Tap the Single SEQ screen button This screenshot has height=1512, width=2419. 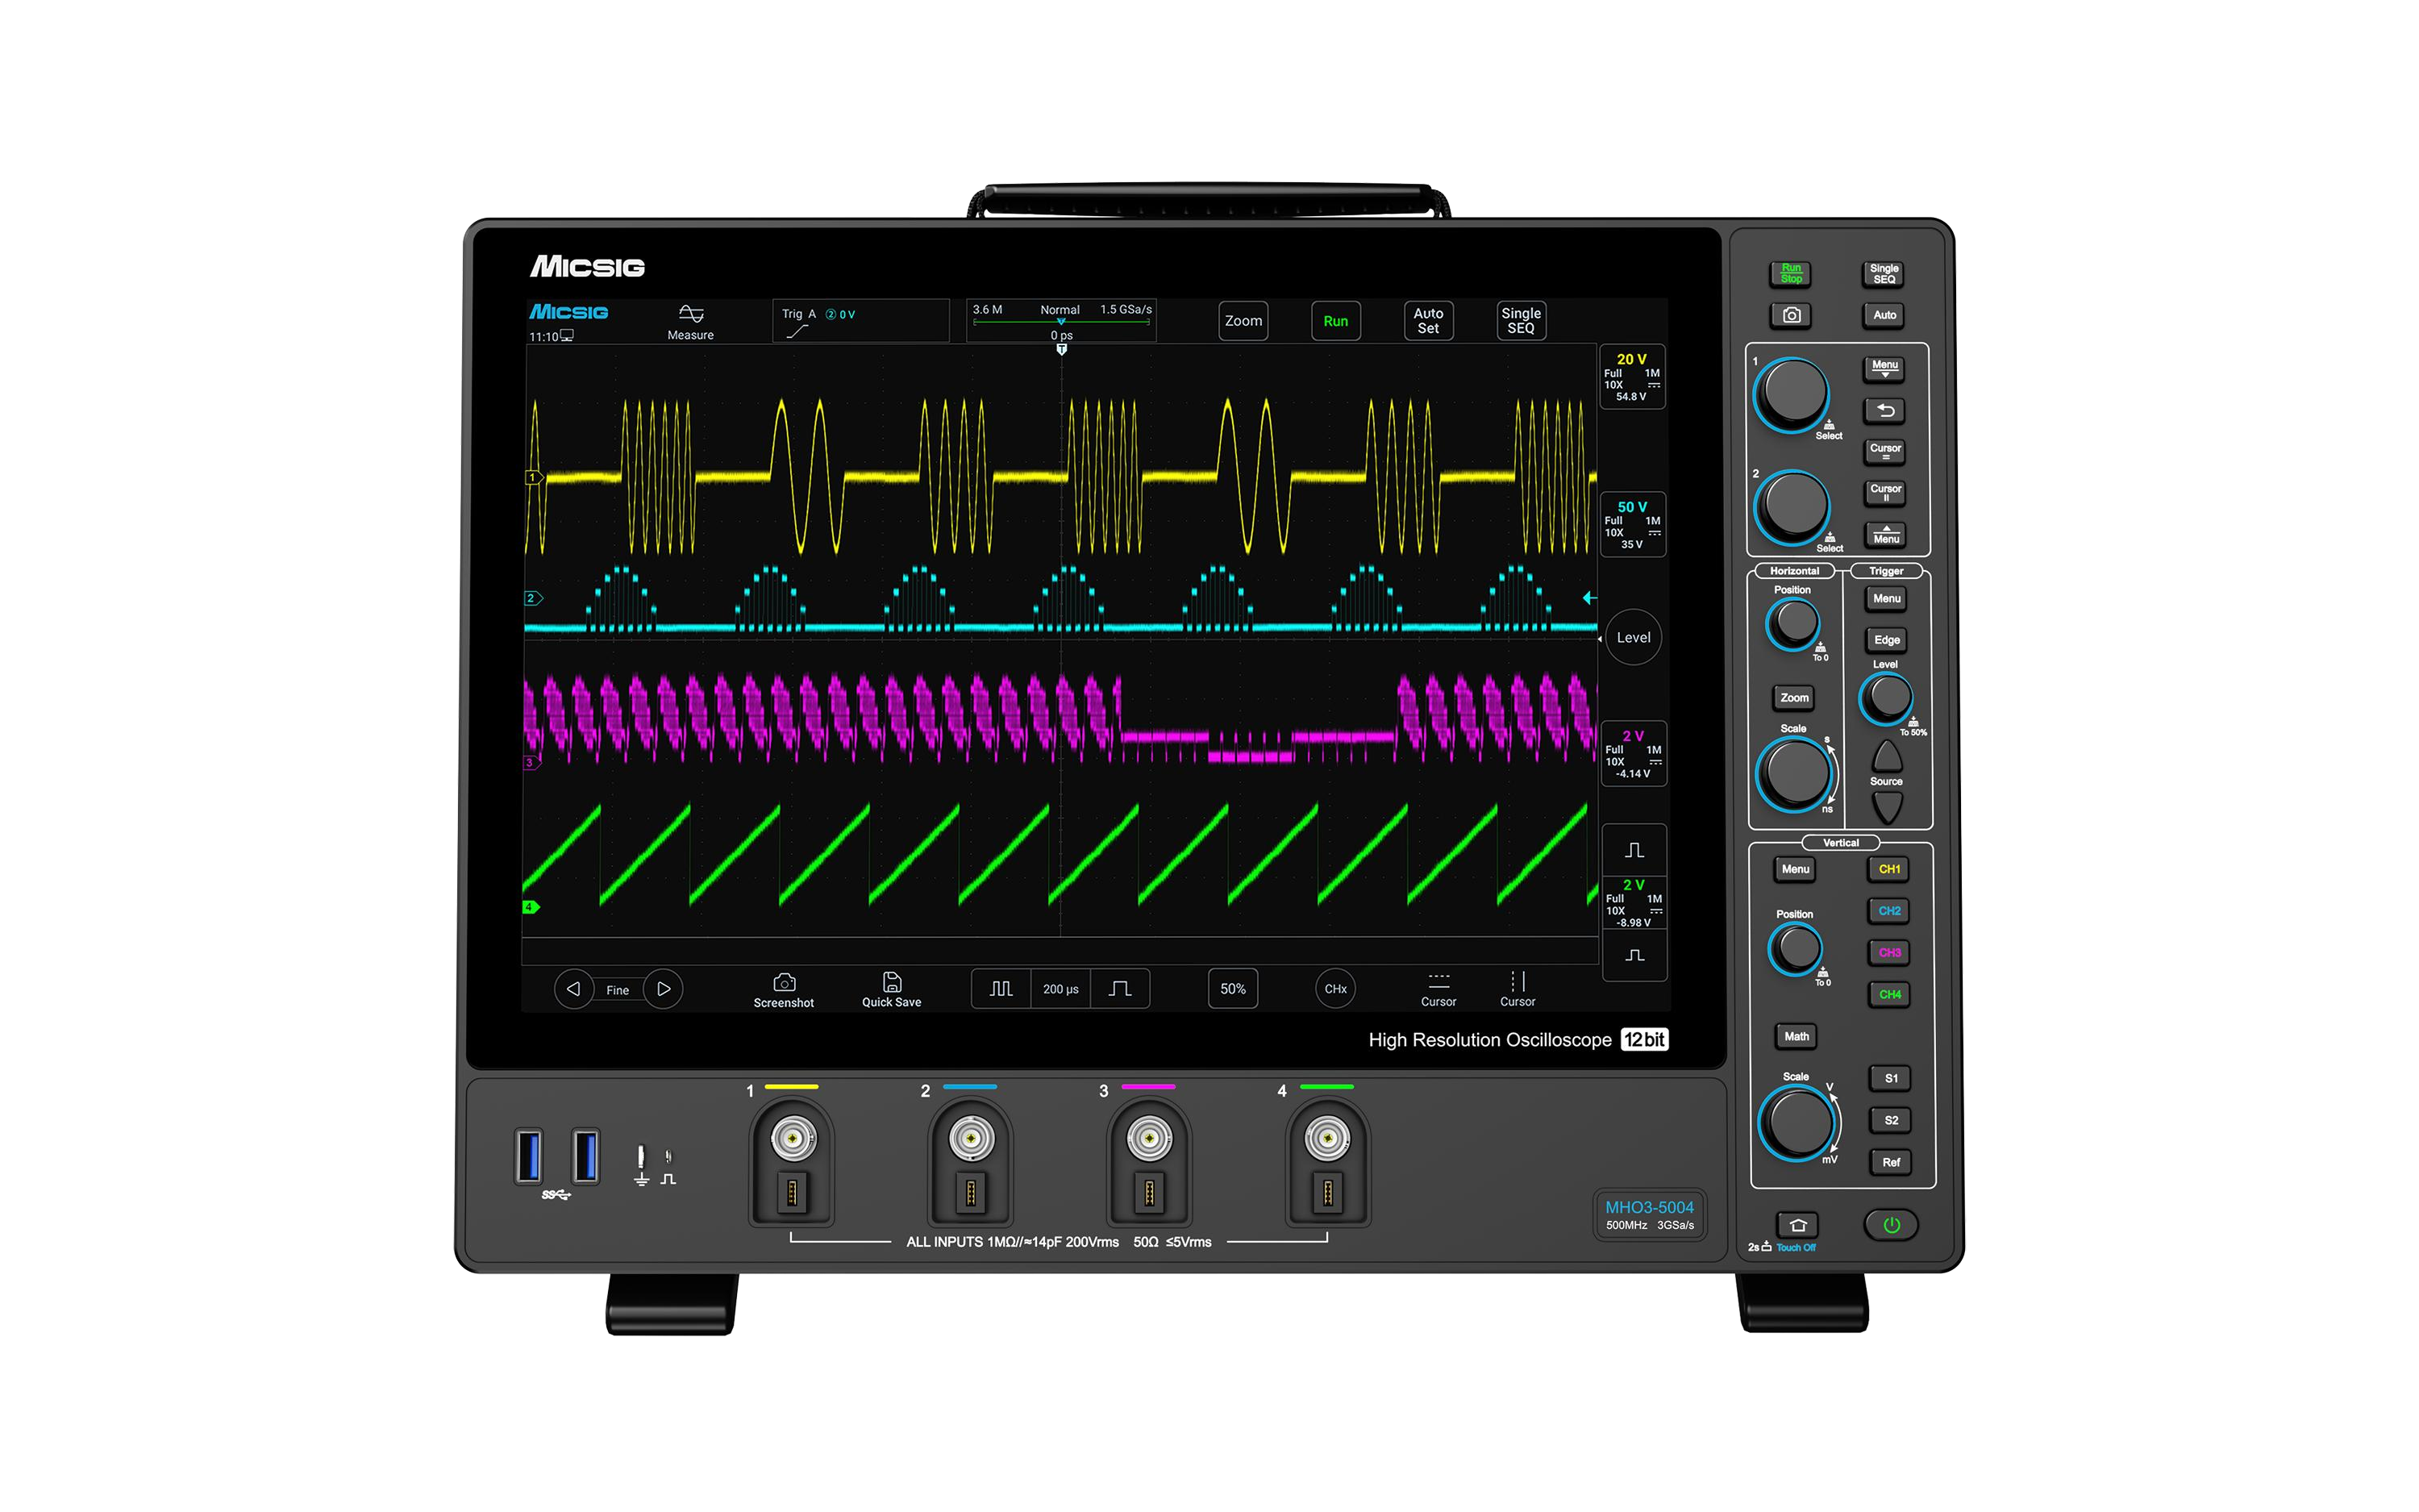pyautogui.click(x=1522, y=321)
